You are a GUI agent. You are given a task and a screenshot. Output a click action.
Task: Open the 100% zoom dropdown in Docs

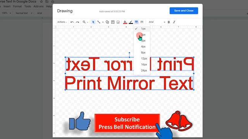tap(7, 13)
